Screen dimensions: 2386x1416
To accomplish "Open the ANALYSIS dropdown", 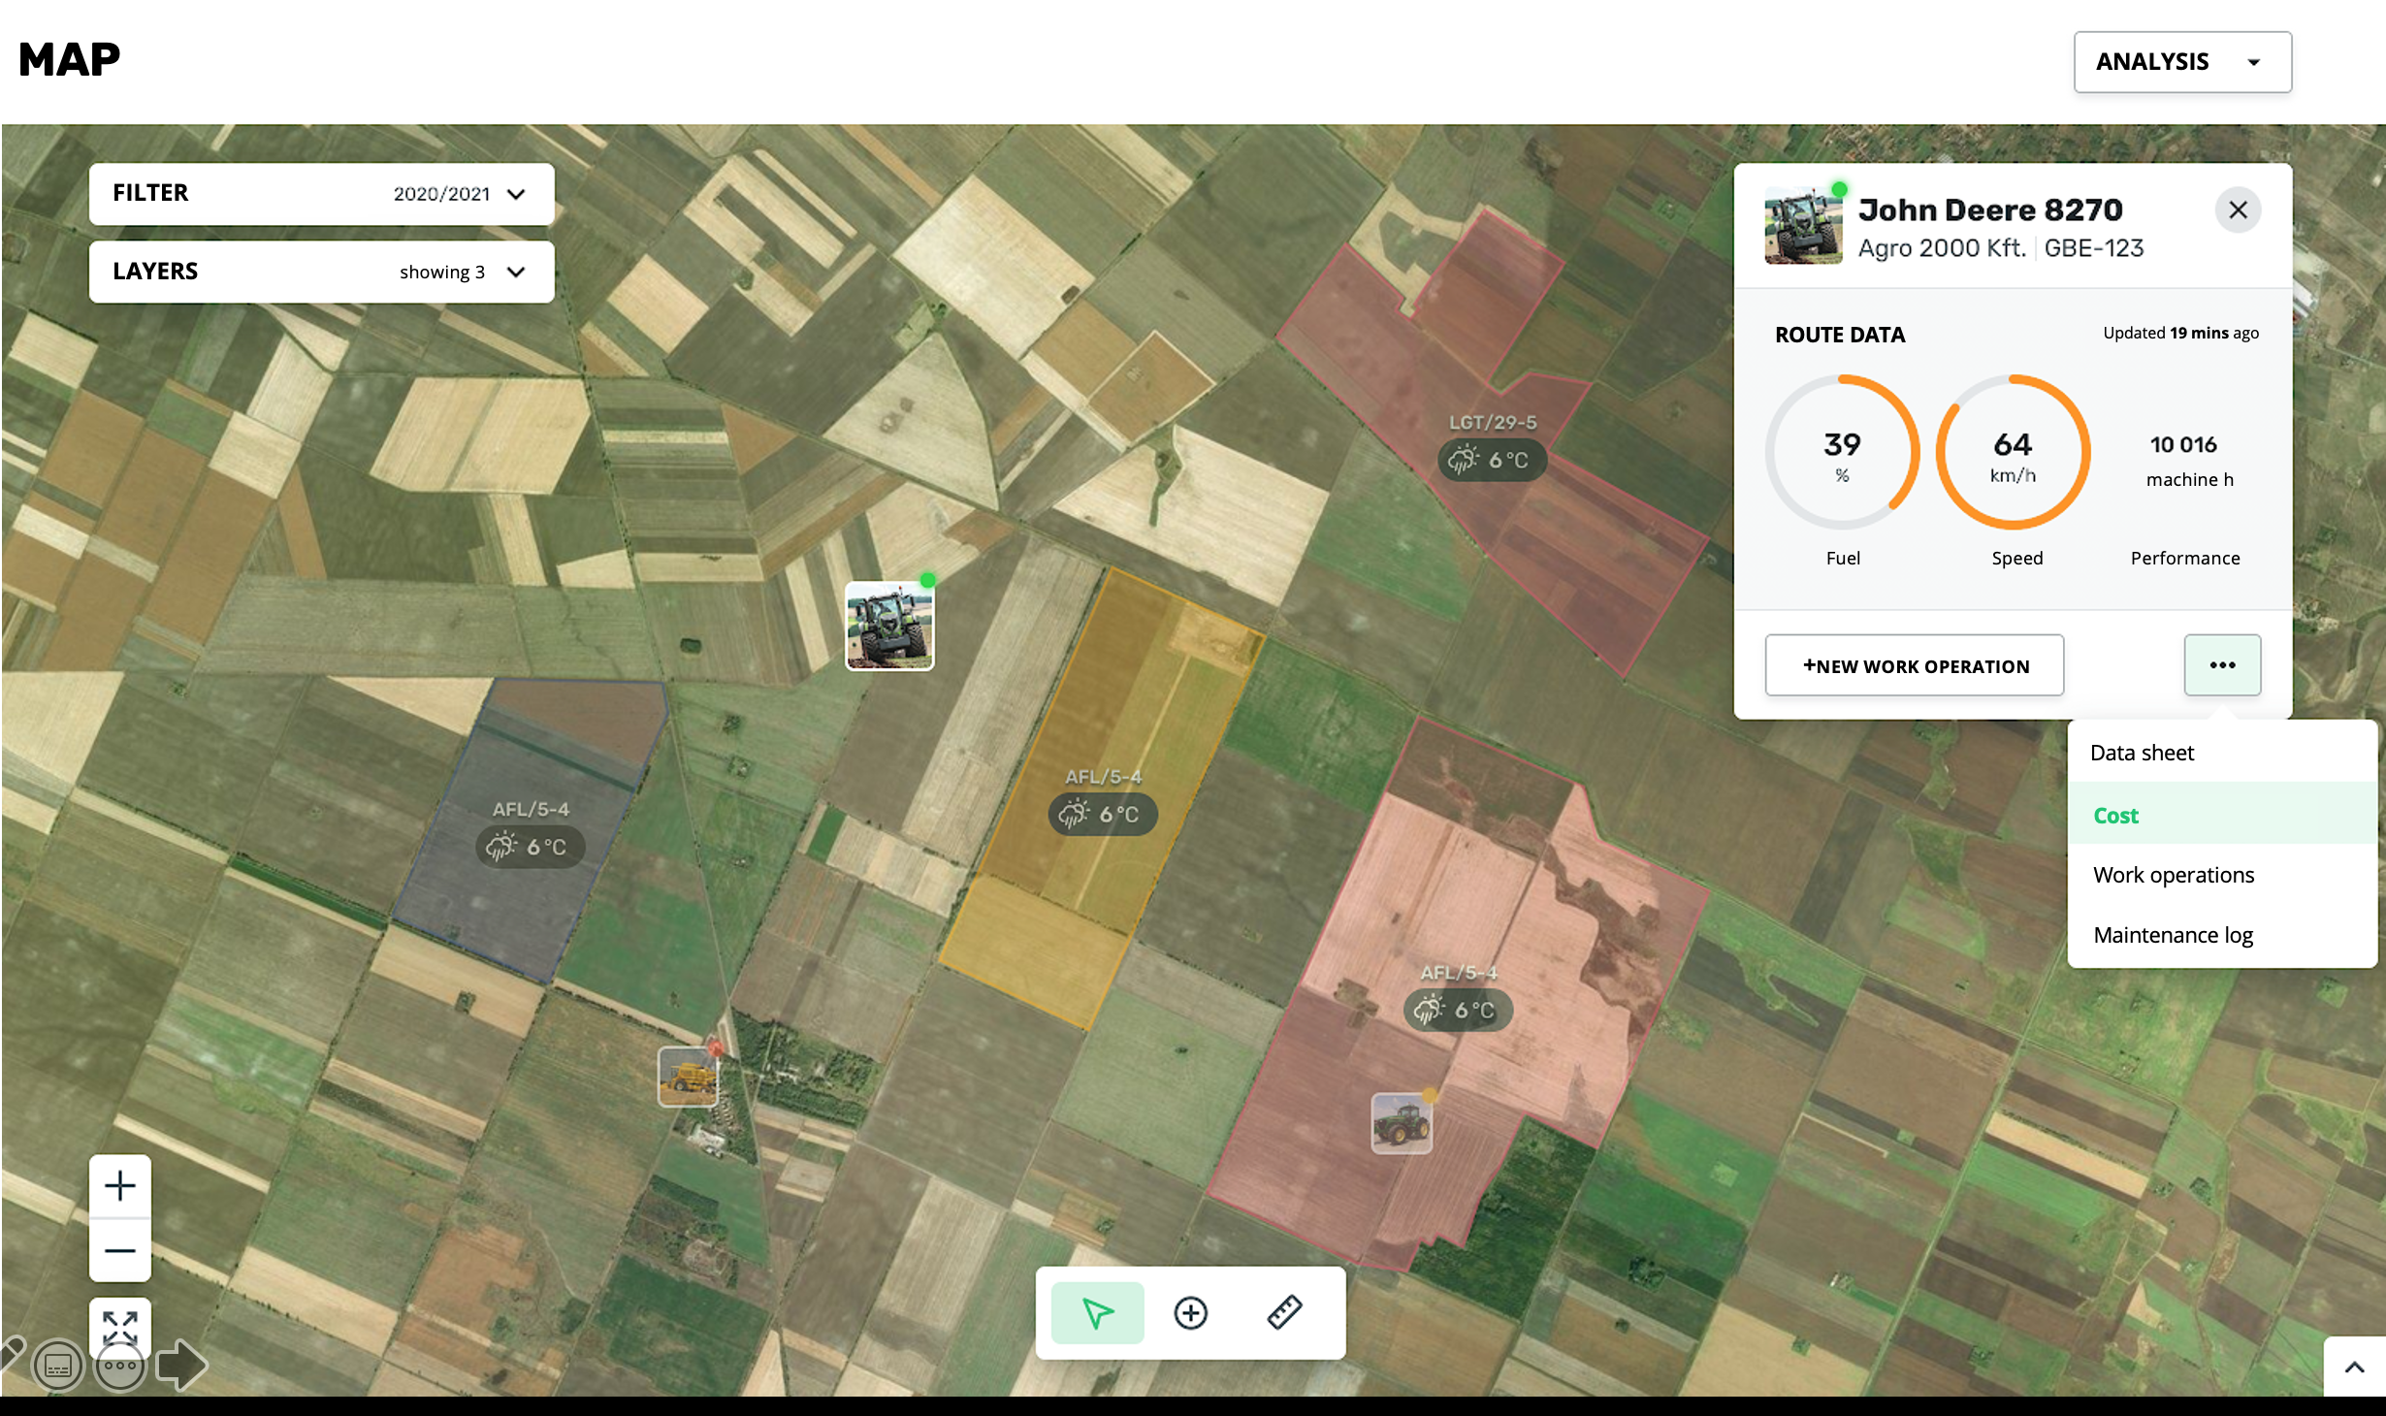I will click(2181, 62).
